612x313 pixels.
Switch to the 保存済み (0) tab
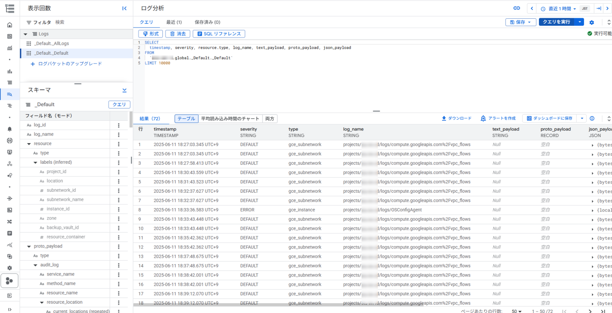(207, 22)
